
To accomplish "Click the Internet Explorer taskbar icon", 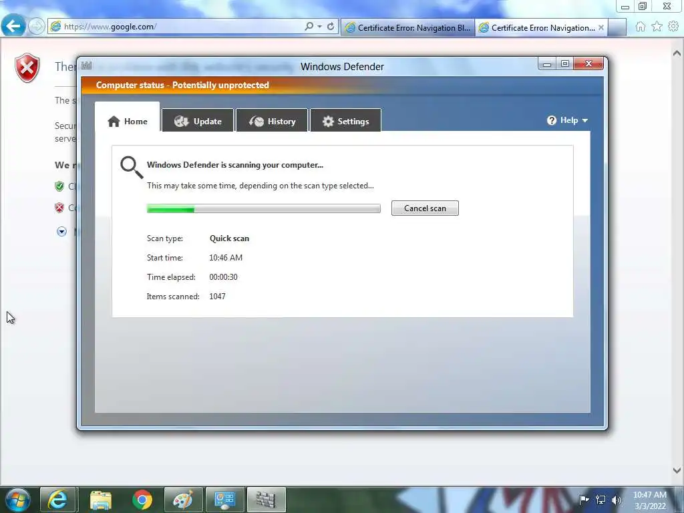I will 58,500.
